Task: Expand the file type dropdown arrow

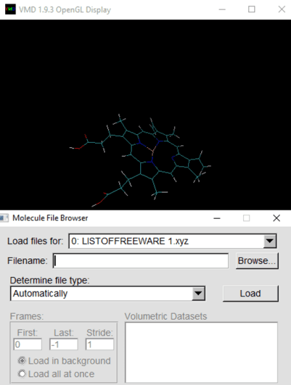Action: (x=199, y=293)
